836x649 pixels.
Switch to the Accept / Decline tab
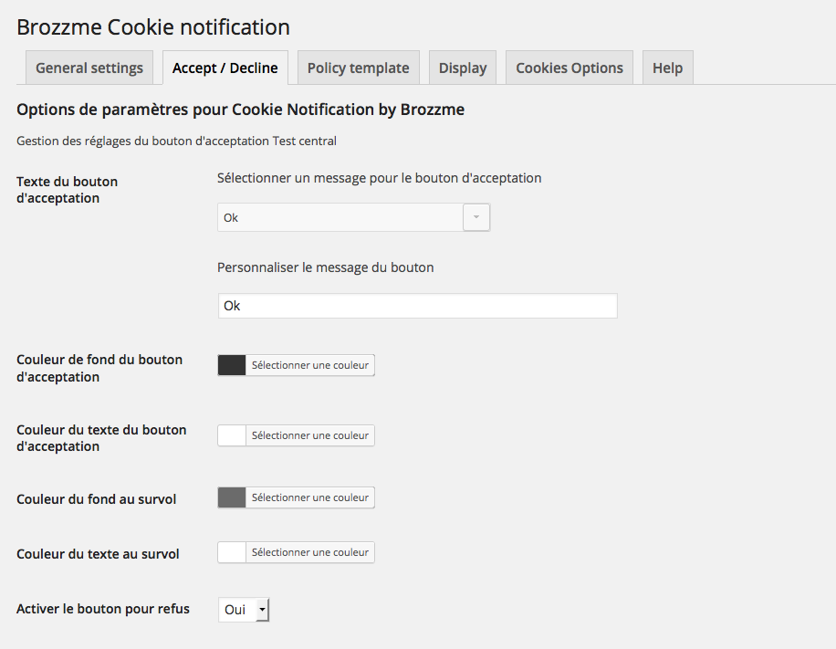[x=225, y=68]
